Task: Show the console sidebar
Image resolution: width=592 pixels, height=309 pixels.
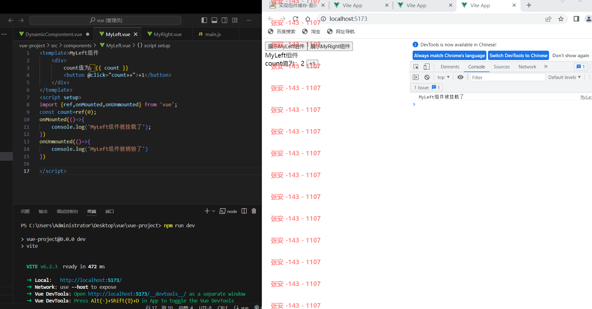Action: [x=416, y=77]
